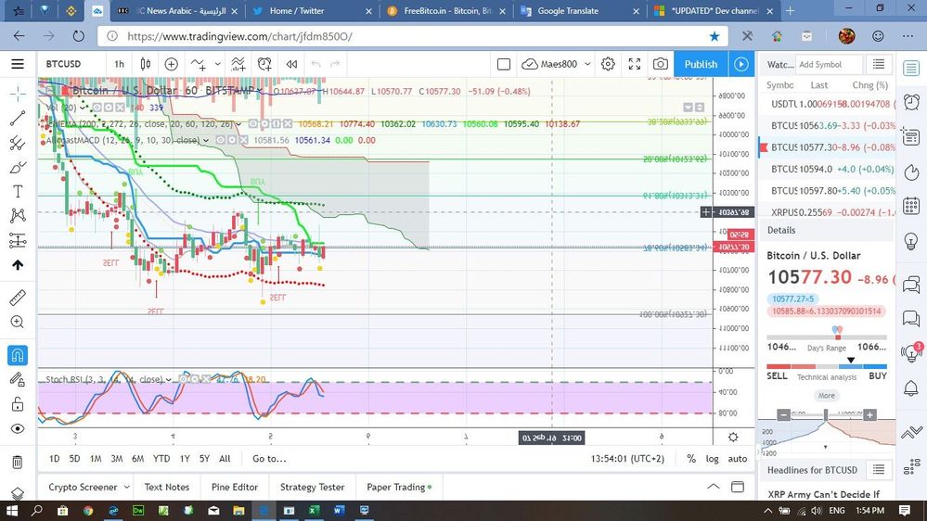
Task: Open the Paper Trading tab
Action: [x=399, y=487]
